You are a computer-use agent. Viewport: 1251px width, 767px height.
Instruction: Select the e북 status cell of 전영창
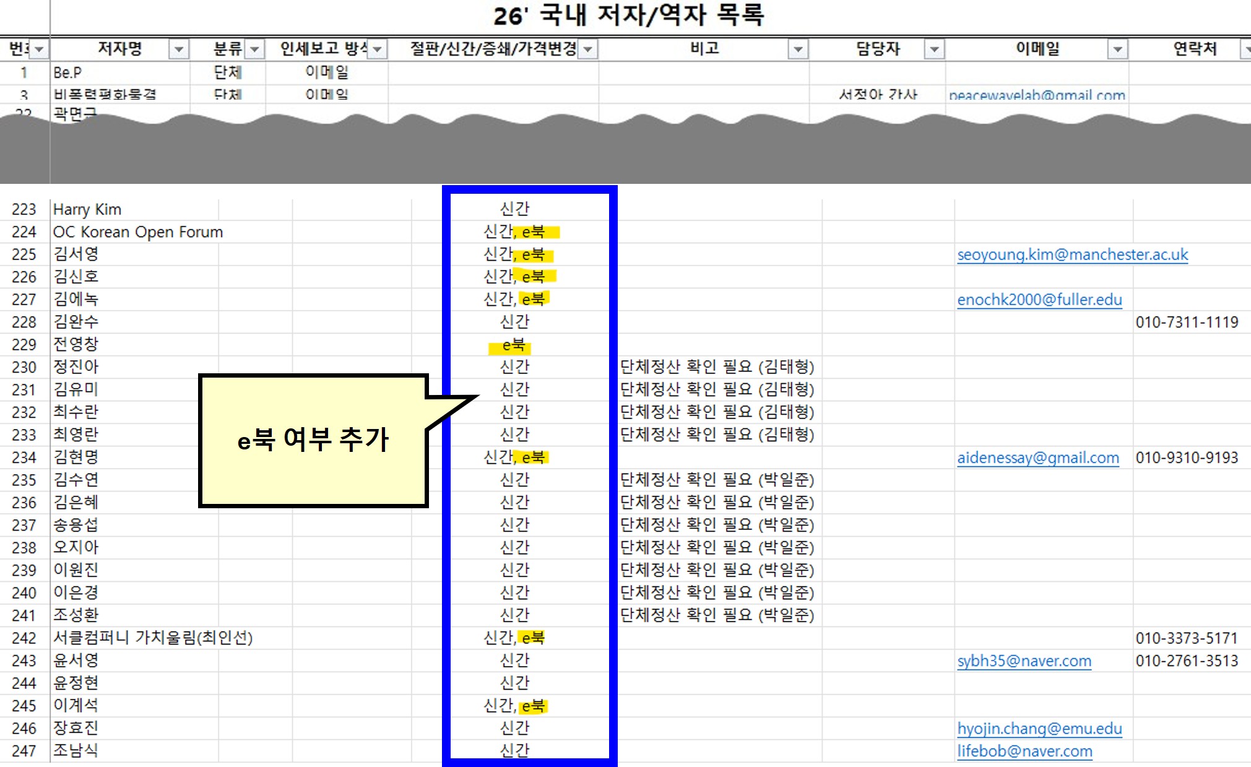[514, 345]
